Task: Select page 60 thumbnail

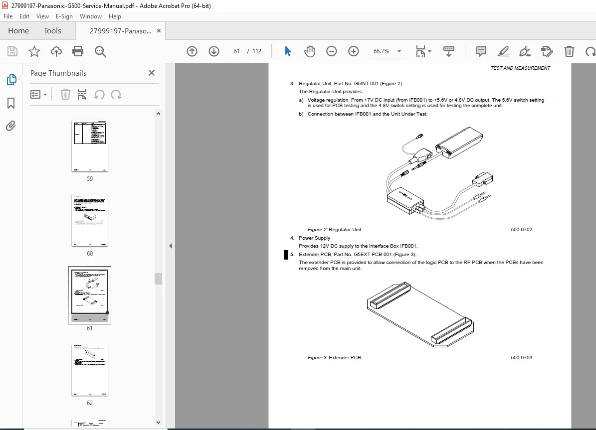Action: (90, 221)
